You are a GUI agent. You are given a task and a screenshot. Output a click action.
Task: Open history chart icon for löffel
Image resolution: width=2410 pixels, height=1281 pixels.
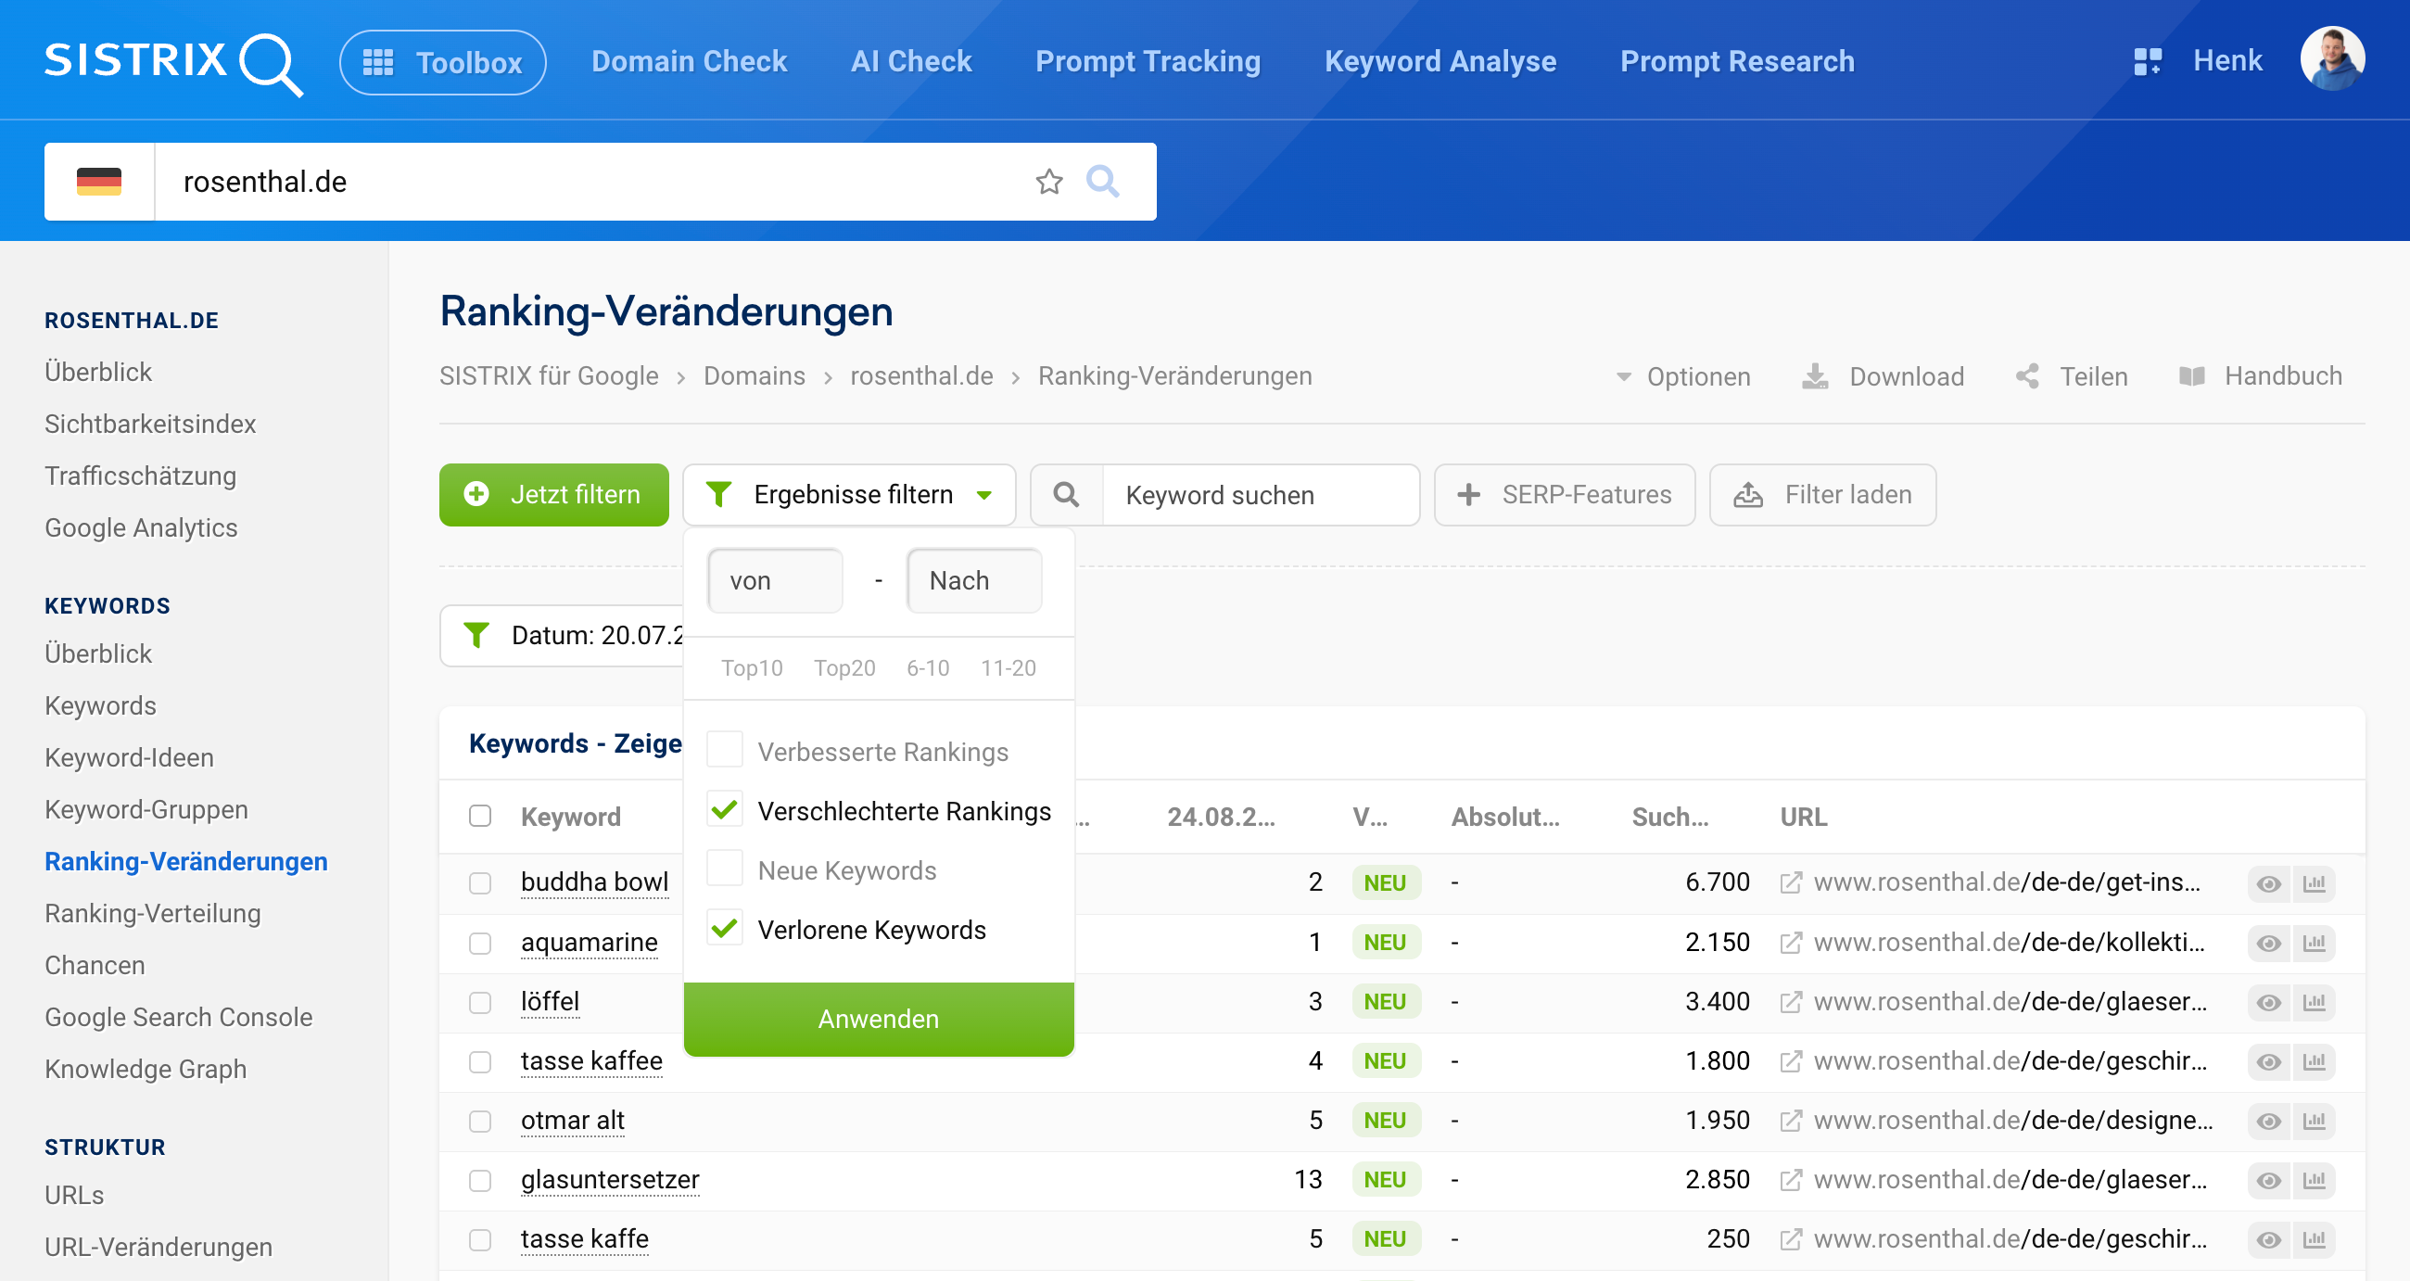[2314, 1002]
